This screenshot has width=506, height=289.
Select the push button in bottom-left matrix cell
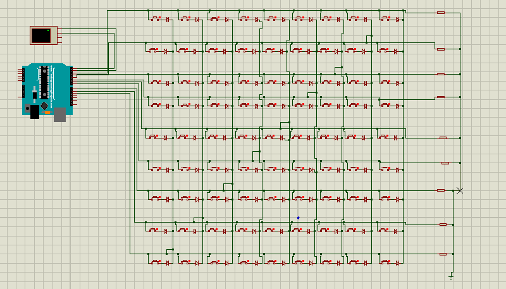click(x=156, y=262)
